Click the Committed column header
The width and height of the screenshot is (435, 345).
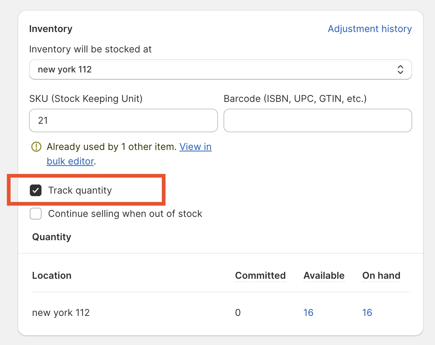coord(260,275)
